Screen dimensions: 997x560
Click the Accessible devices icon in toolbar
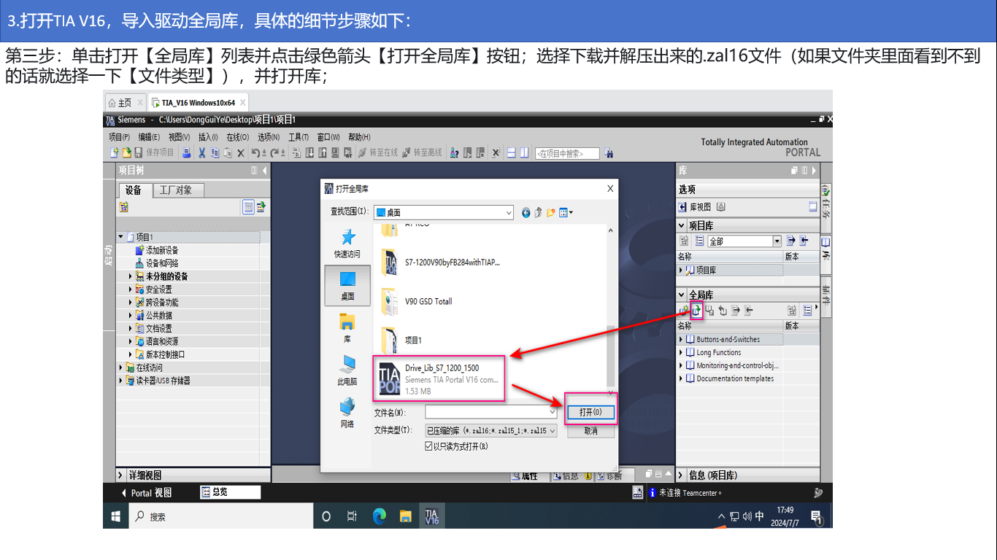[x=454, y=153]
